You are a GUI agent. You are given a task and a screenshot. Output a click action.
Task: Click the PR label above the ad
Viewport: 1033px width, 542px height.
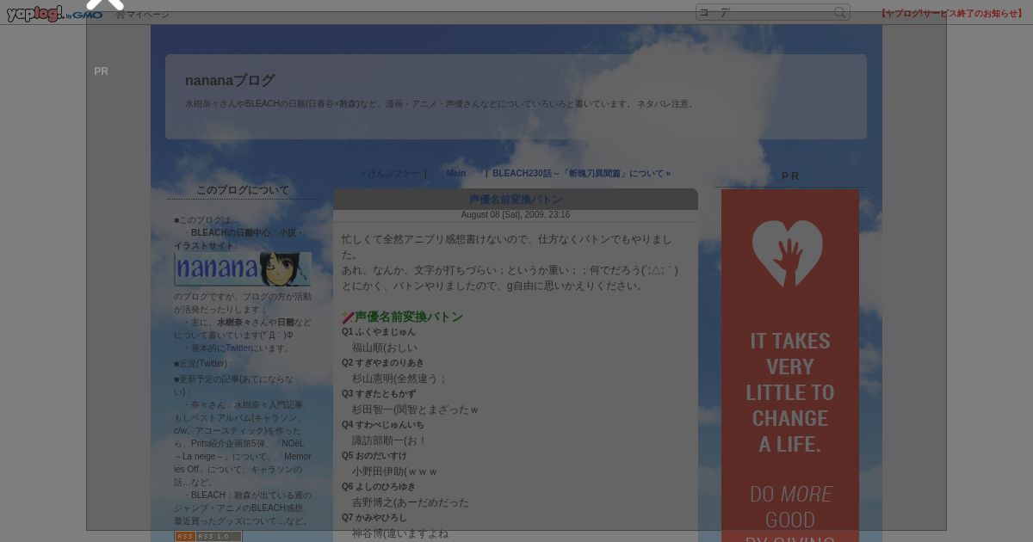790,176
